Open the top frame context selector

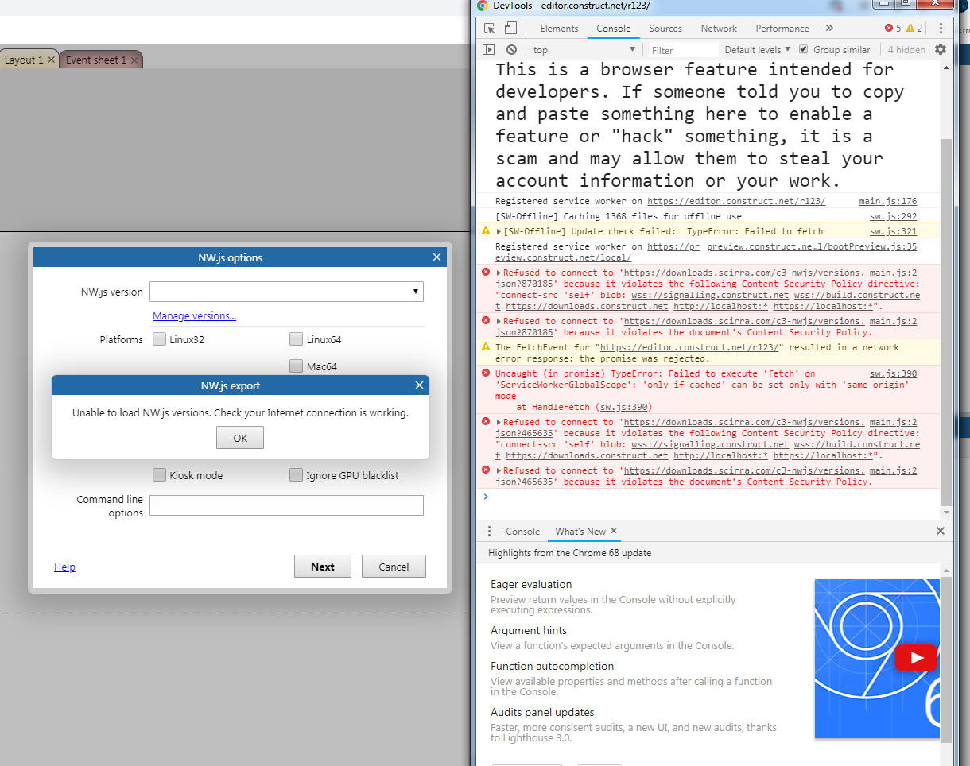coord(584,49)
